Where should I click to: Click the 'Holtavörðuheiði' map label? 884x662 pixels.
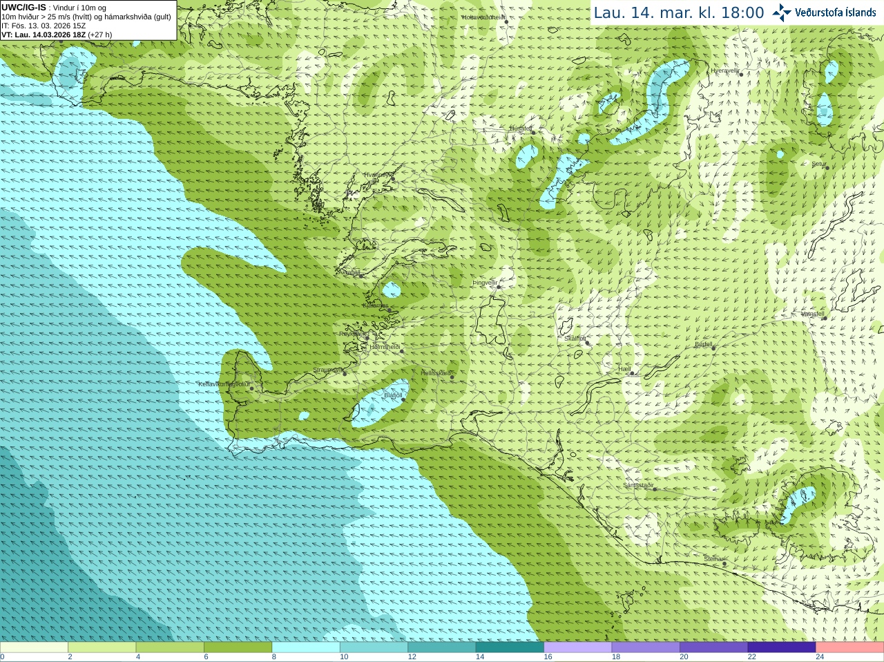click(x=484, y=17)
